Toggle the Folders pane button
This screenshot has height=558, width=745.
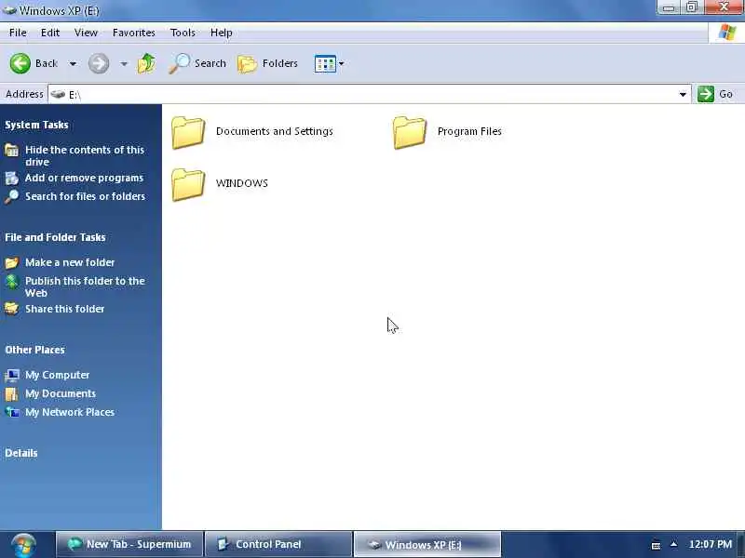(x=267, y=63)
